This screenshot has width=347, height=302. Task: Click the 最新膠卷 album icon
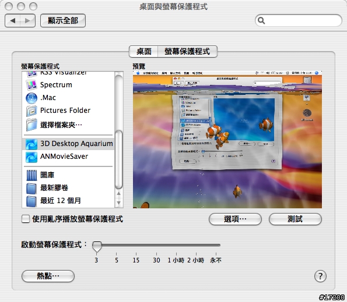click(31, 189)
